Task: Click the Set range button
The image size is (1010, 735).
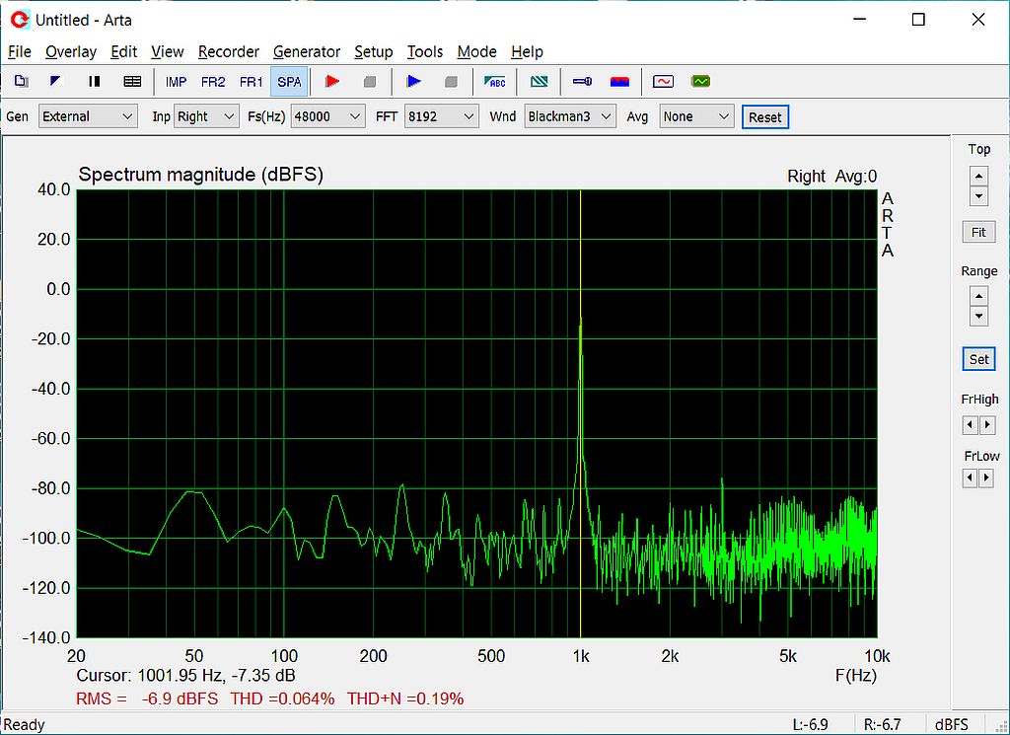Action: pos(978,359)
